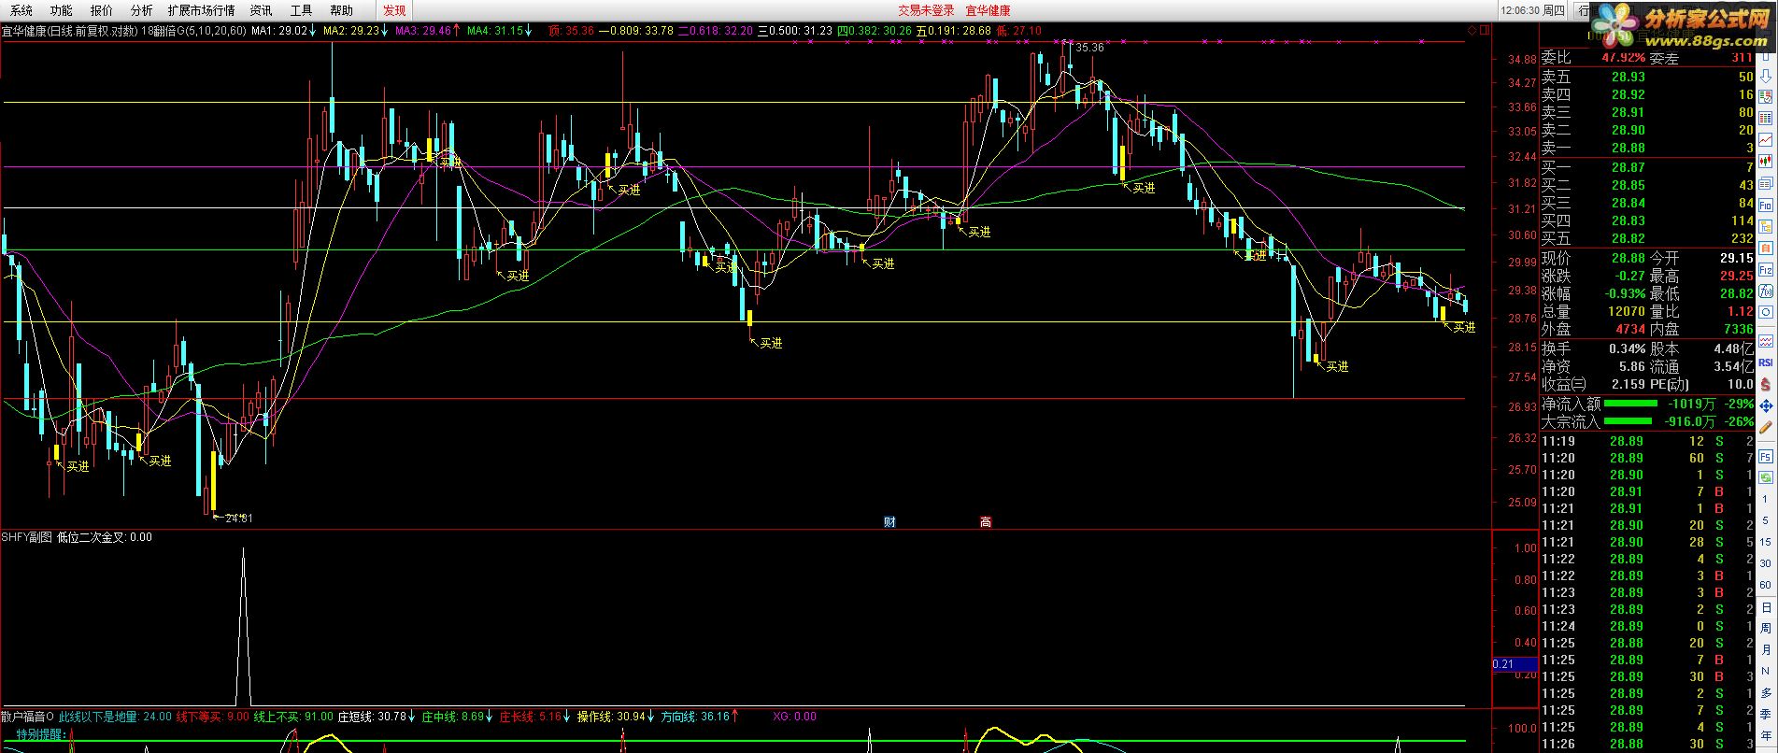The width and height of the screenshot is (1778, 753).
Task: Select the 5-minute period button
Action: pyautogui.click(x=1766, y=521)
